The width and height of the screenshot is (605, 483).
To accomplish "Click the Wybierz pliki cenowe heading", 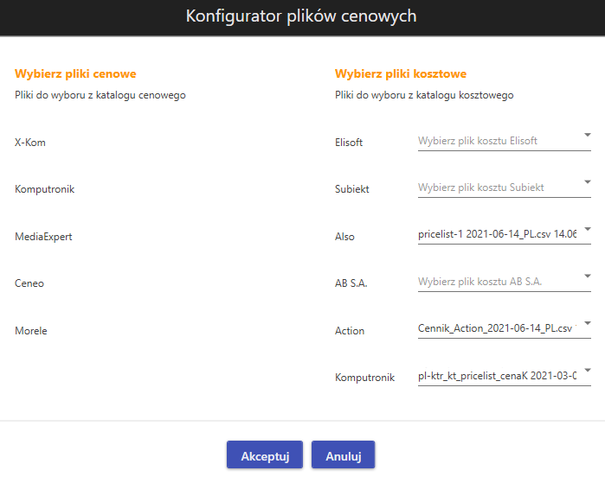I will (x=75, y=73).
